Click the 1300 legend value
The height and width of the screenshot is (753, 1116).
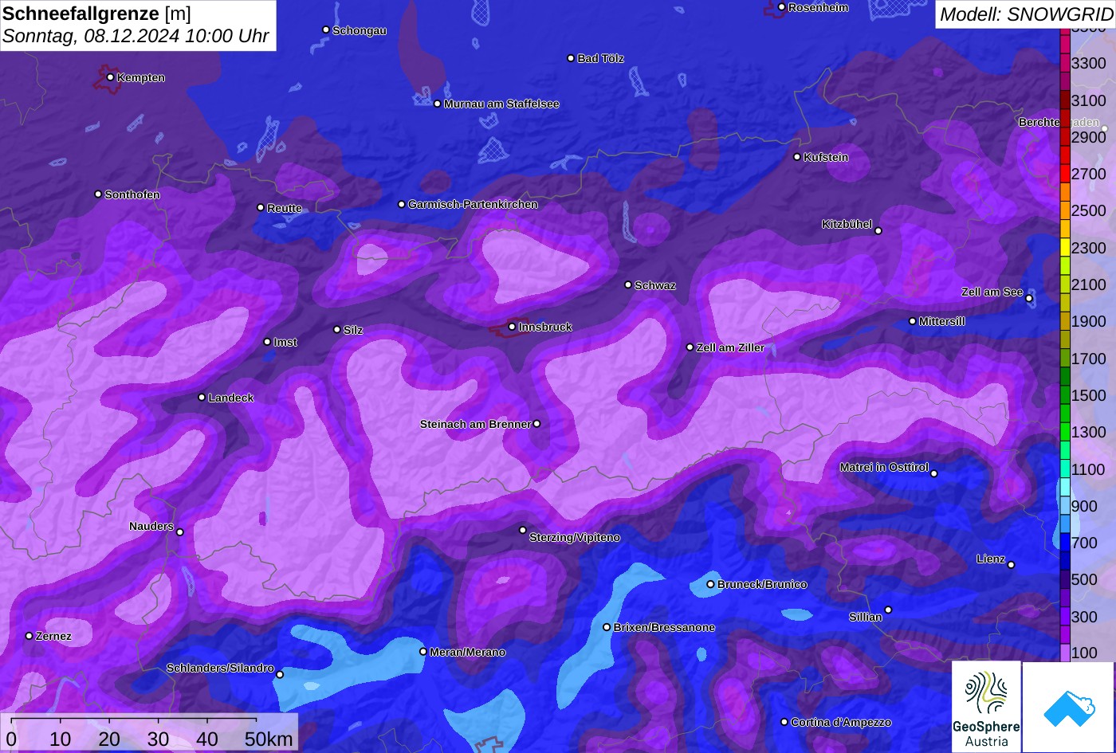coord(1089,432)
